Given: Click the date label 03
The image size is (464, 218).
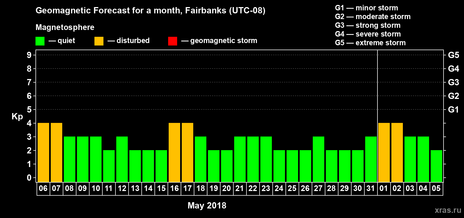Looking at the screenshot, I should tap(410, 188).
